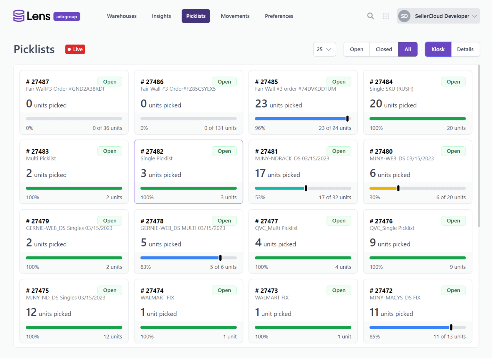Viewport: 492px width, 358px height.
Task: Click the app grid icon near search
Action: coord(386,16)
